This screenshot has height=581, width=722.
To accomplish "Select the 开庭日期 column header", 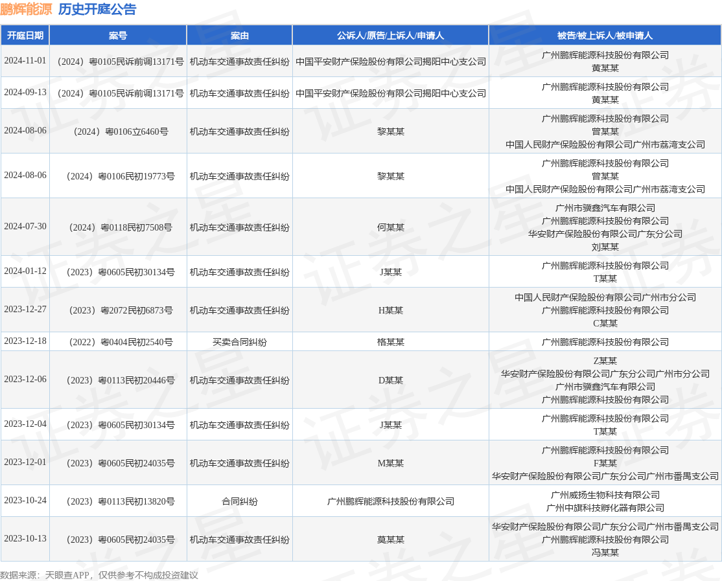I will click(25, 36).
